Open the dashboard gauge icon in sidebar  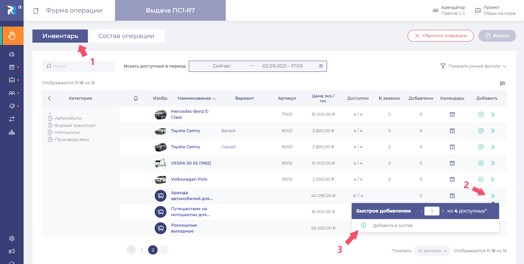12,54
